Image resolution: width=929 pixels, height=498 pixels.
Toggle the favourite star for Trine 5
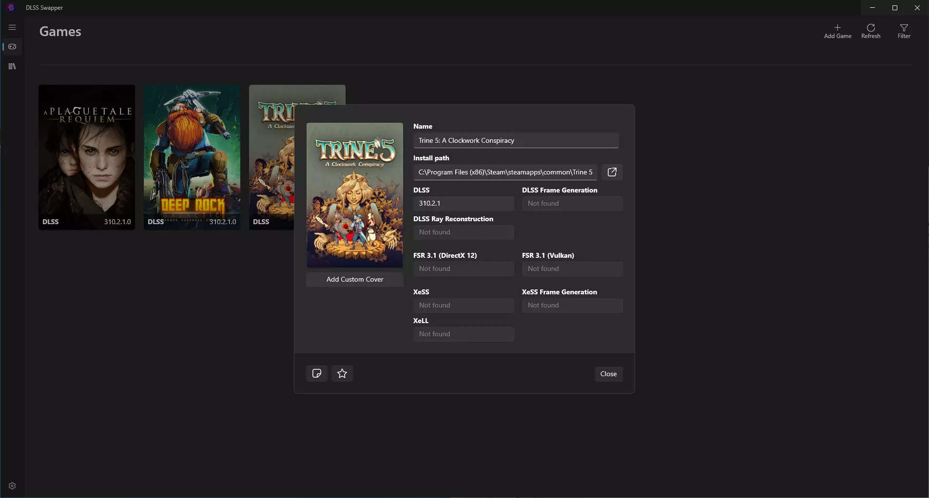[x=342, y=374]
